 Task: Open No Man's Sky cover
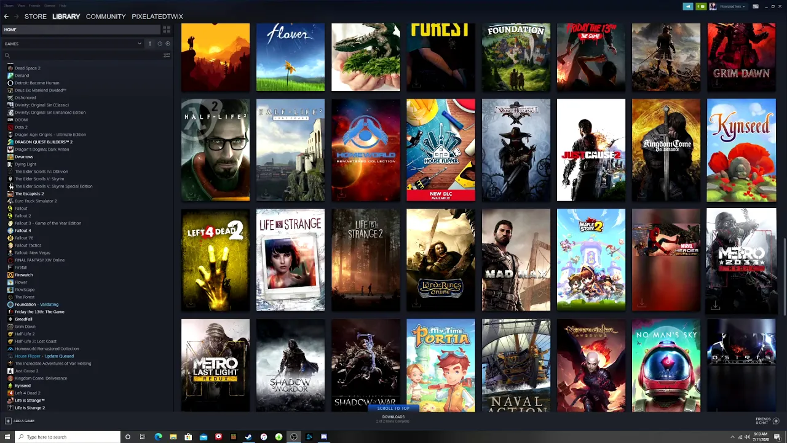pos(666,365)
